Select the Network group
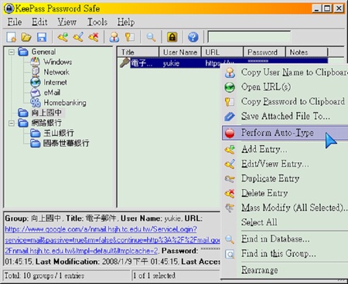 point(56,72)
